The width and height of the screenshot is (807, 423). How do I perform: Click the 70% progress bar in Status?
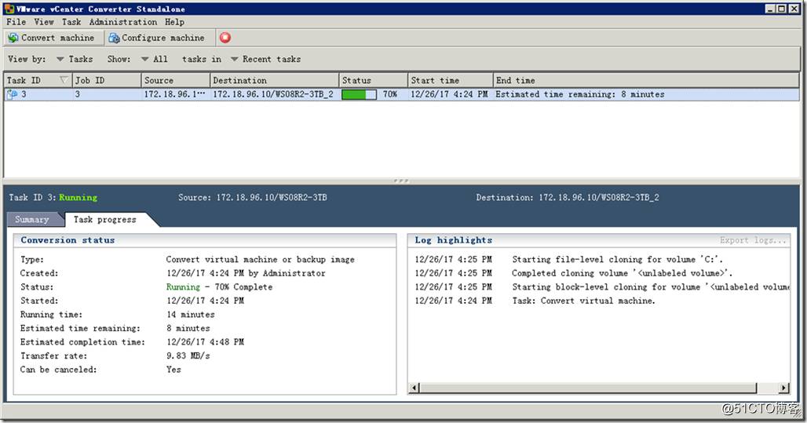[360, 94]
